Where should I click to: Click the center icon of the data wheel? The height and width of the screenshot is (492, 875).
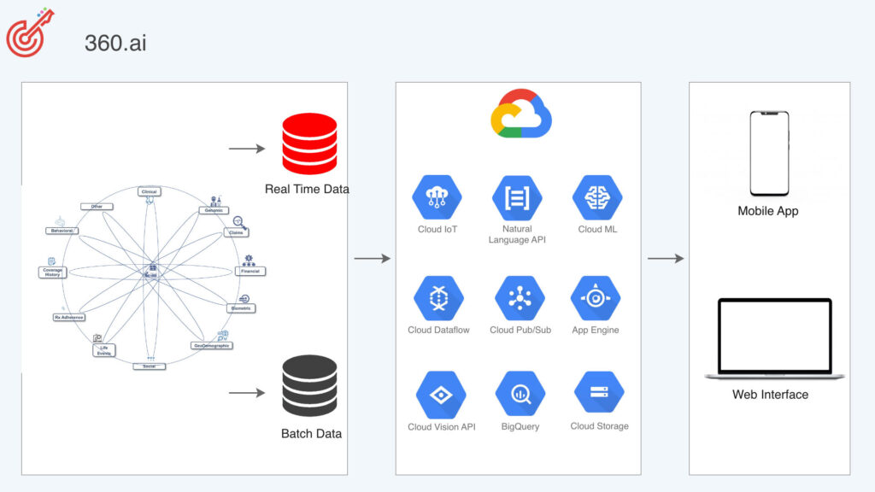tap(151, 271)
